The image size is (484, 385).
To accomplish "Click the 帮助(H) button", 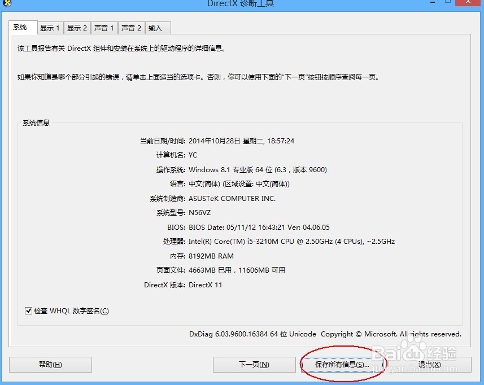I will click(50, 365).
